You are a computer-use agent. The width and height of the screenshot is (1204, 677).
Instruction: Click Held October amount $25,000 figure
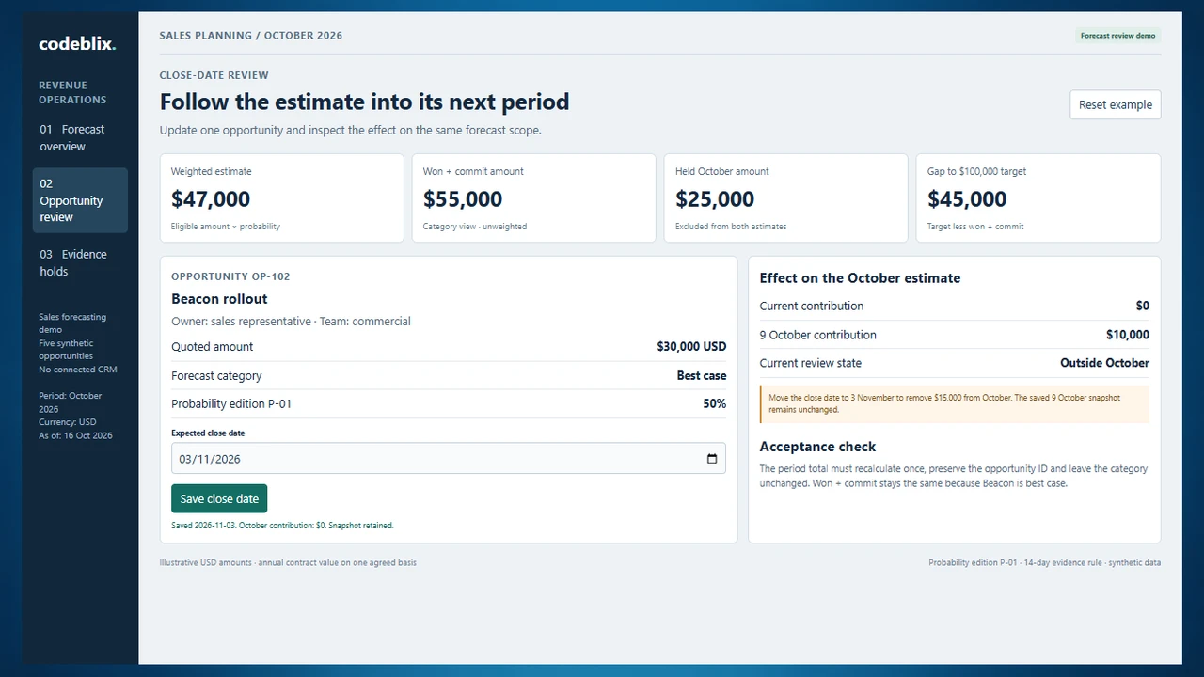coord(715,199)
